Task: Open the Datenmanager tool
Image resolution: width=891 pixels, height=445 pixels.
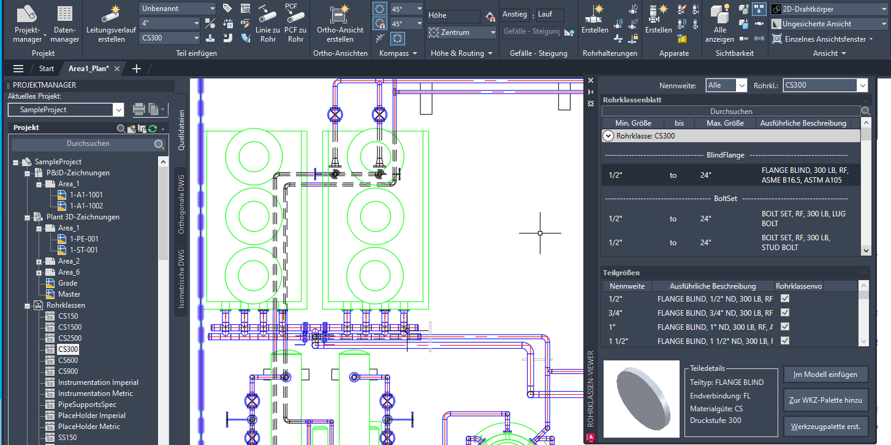Action: pos(66,24)
